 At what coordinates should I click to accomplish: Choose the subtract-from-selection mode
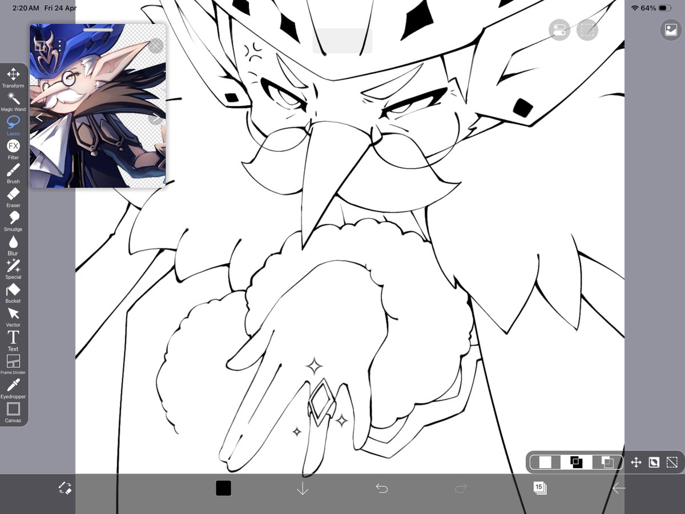pos(607,463)
